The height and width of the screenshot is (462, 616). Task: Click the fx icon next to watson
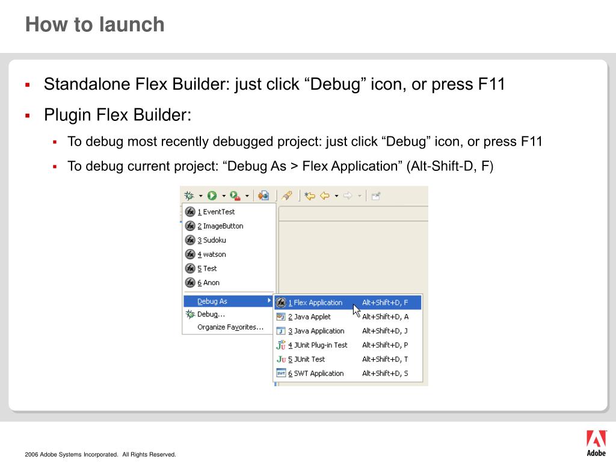(x=190, y=254)
